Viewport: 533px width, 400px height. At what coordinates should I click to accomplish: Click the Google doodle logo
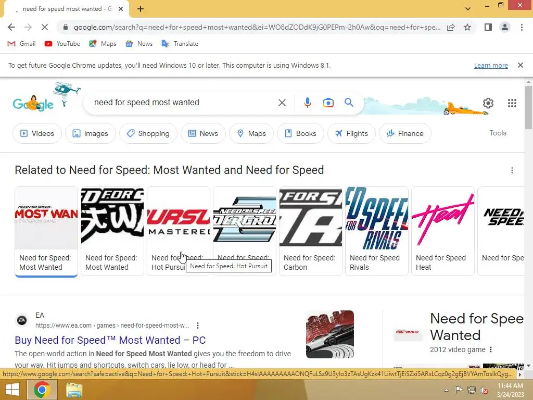[x=33, y=104]
